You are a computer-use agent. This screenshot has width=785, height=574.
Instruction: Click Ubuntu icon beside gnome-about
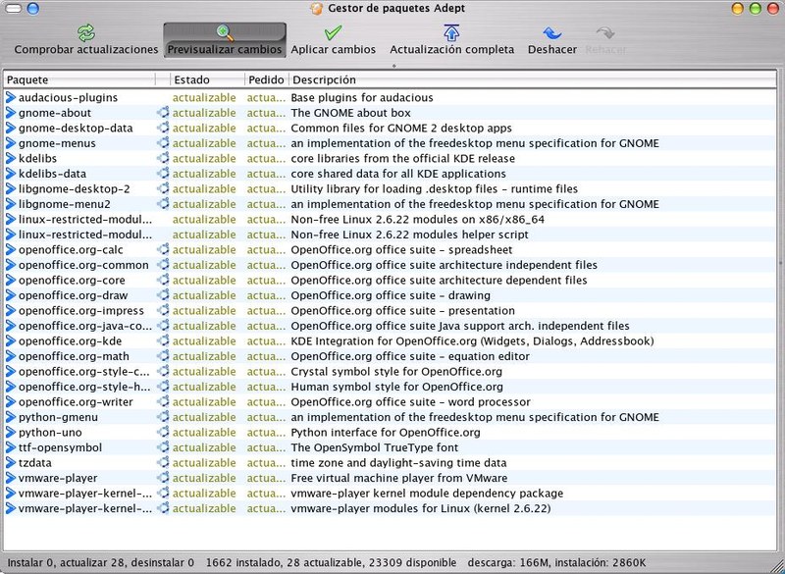pyautogui.click(x=163, y=113)
